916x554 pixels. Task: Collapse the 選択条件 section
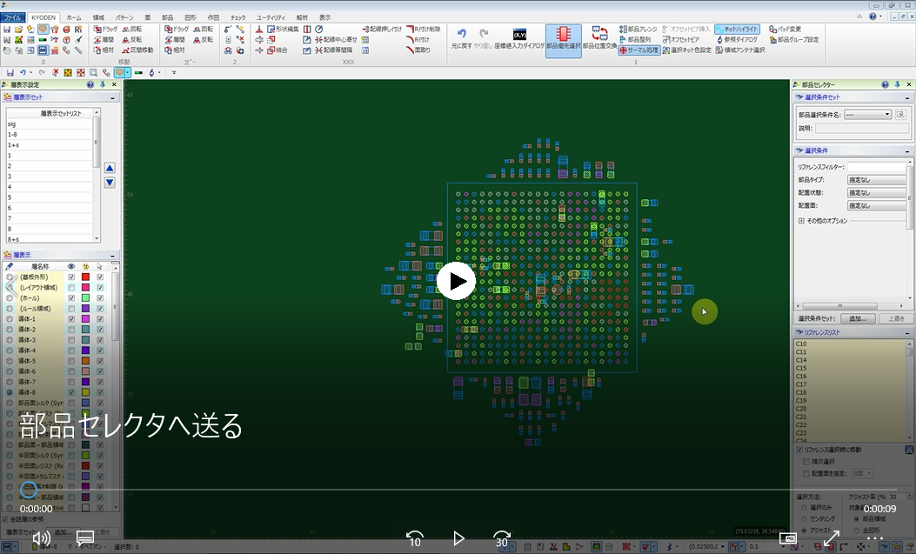pos(907,150)
